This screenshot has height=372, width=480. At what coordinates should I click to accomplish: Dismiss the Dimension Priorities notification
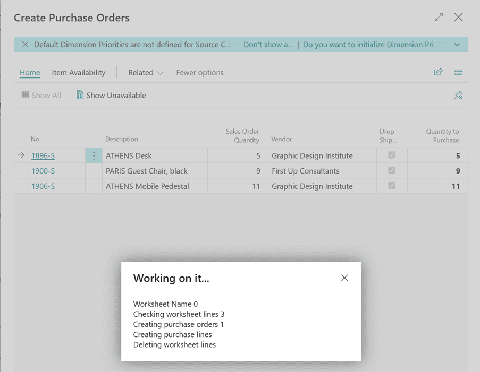[x=25, y=45]
